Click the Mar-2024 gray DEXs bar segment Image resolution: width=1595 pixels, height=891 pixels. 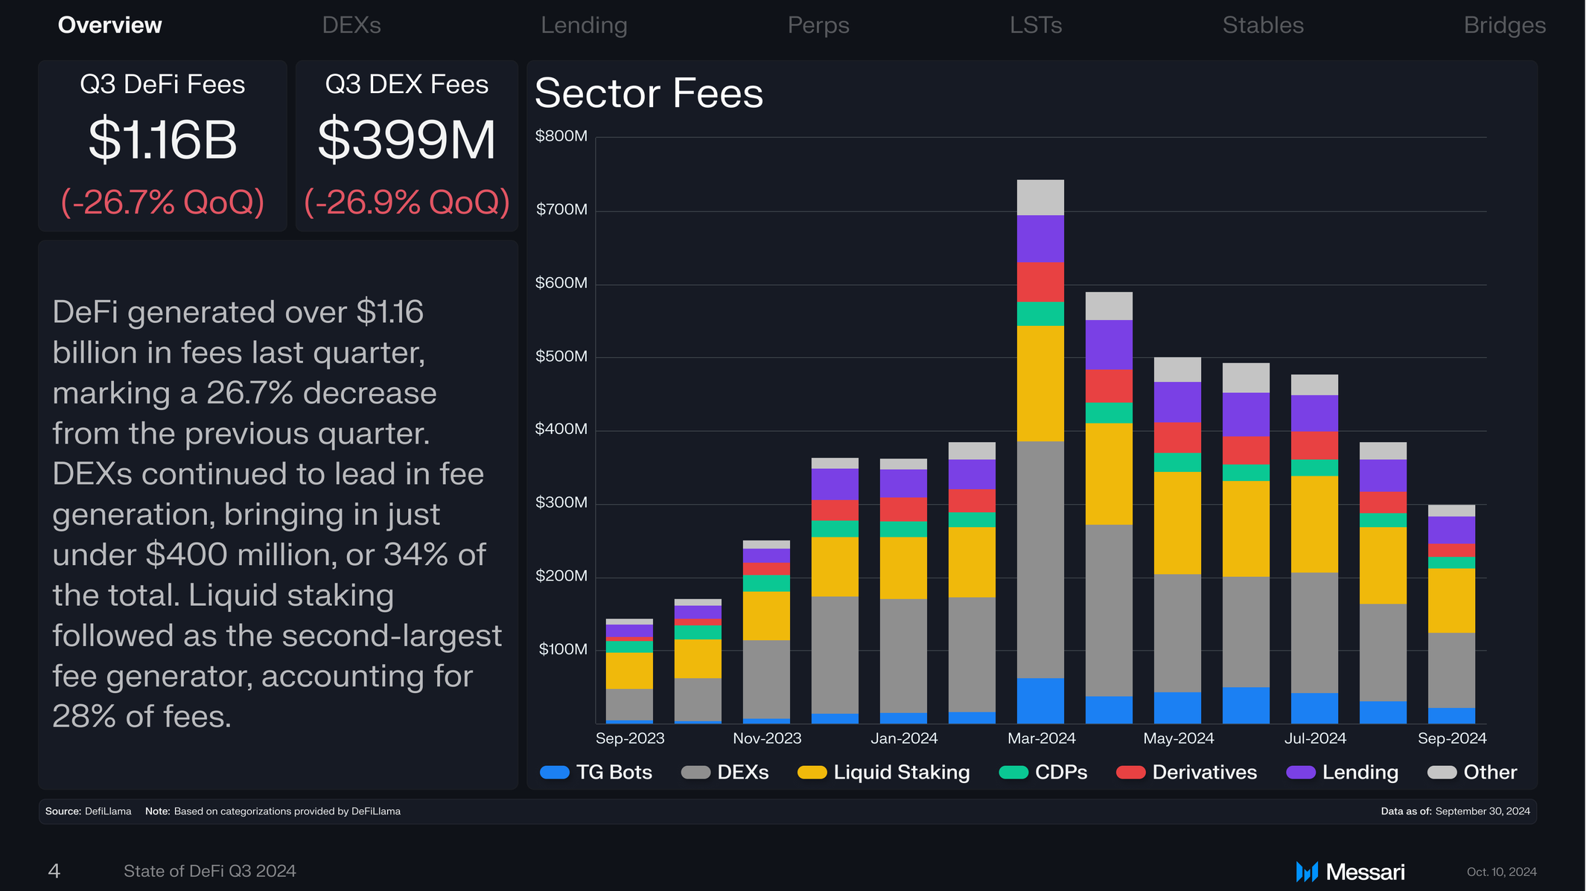point(1040,560)
